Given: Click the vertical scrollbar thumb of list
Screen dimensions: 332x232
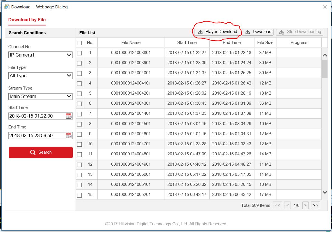Looking at the screenshot, I should coord(325,69).
